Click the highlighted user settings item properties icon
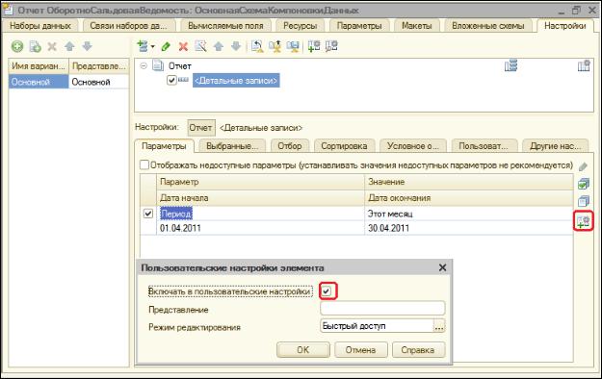The height and width of the screenshot is (379, 602). [583, 221]
